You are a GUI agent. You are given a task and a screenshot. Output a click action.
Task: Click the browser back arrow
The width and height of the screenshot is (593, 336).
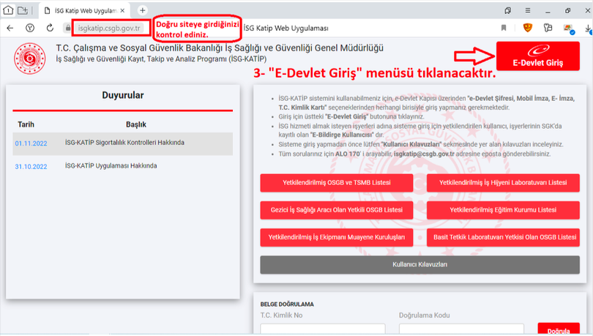point(10,28)
